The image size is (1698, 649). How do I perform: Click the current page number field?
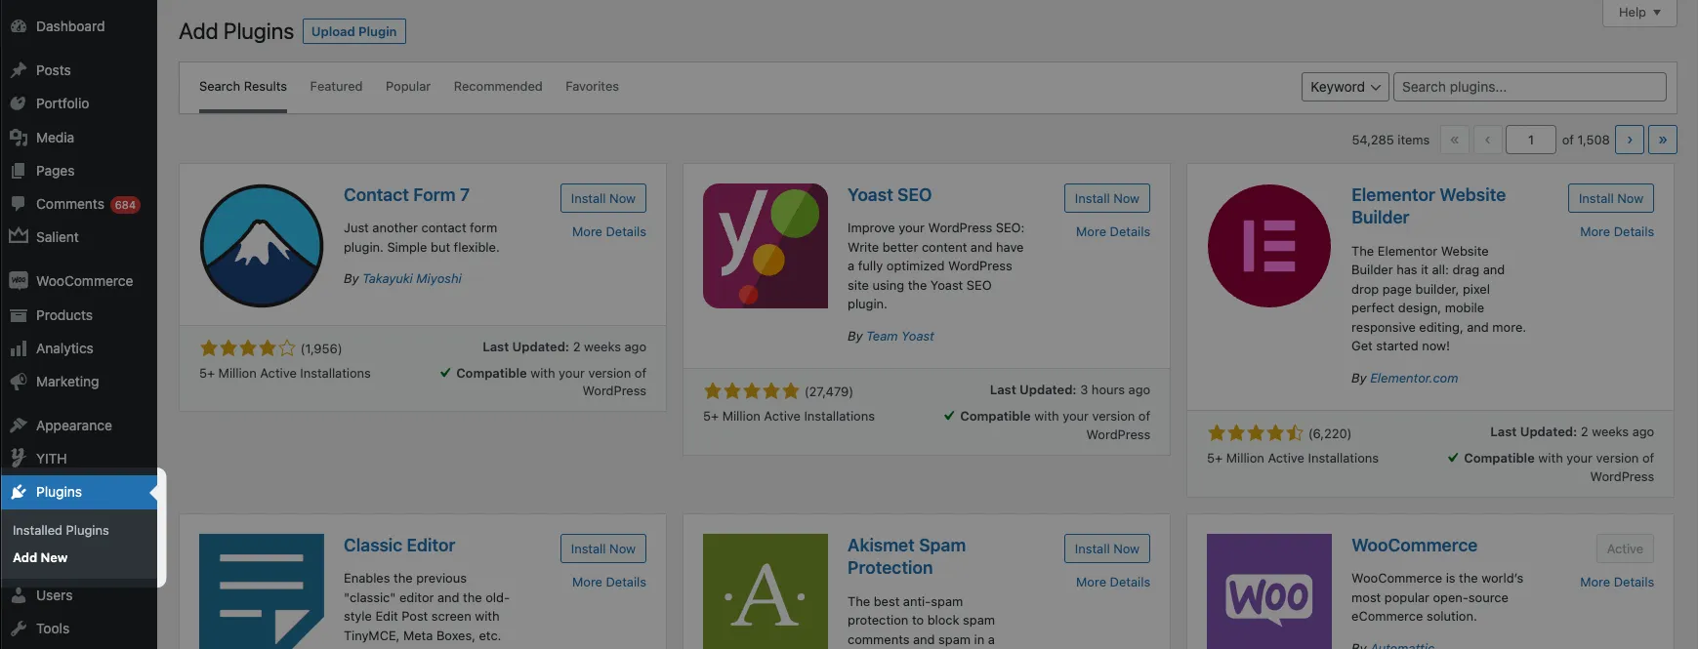(x=1531, y=140)
